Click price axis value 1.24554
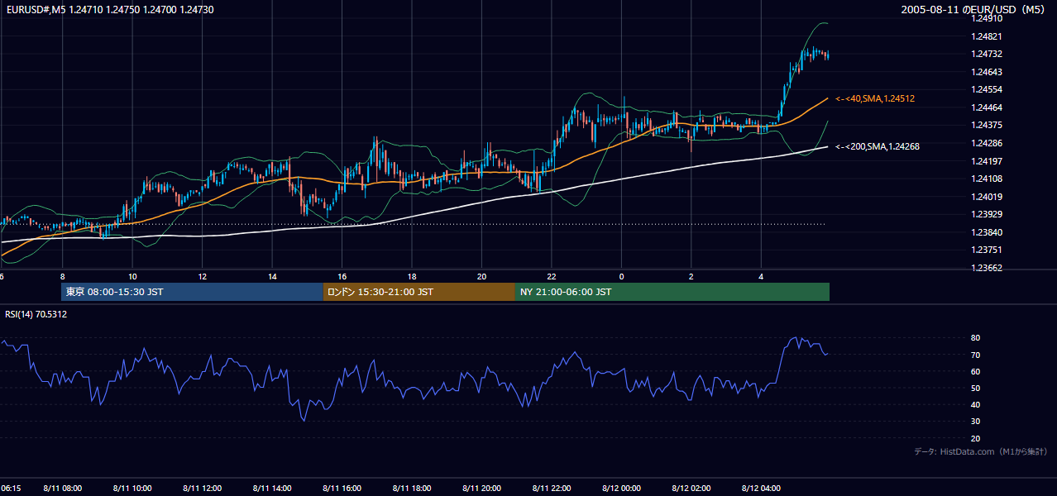The width and height of the screenshot is (1057, 496). coord(988,89)
